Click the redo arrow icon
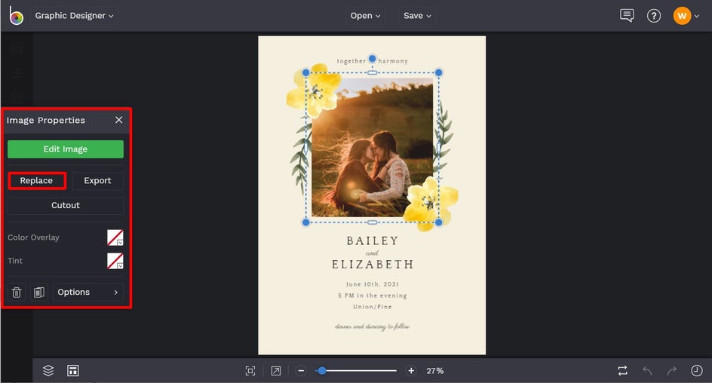 671,371
